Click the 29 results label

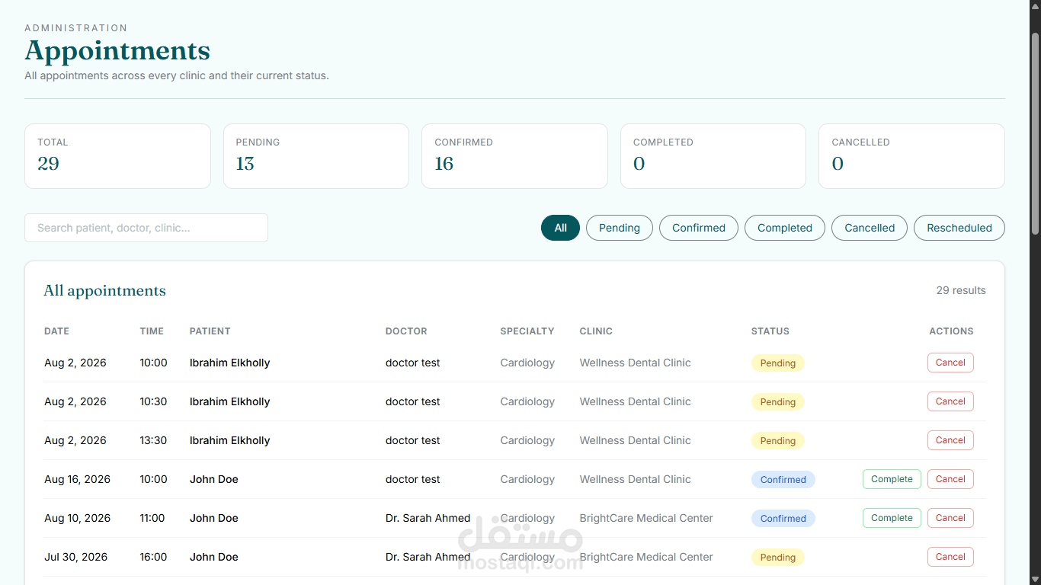click(x=961, y=290)
